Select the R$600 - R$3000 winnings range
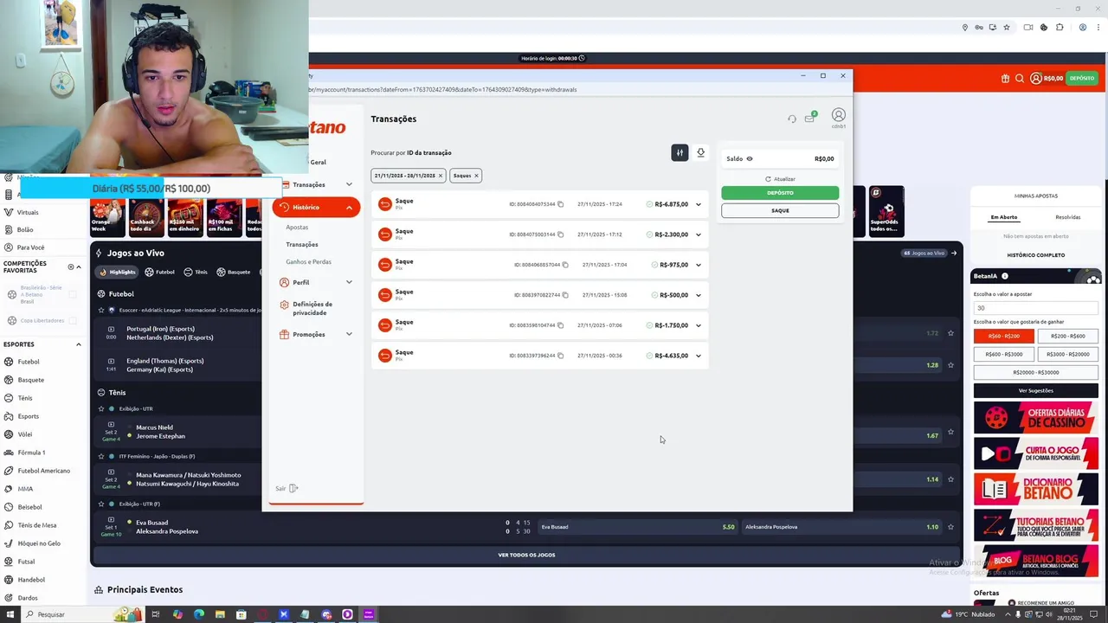 1003,354
